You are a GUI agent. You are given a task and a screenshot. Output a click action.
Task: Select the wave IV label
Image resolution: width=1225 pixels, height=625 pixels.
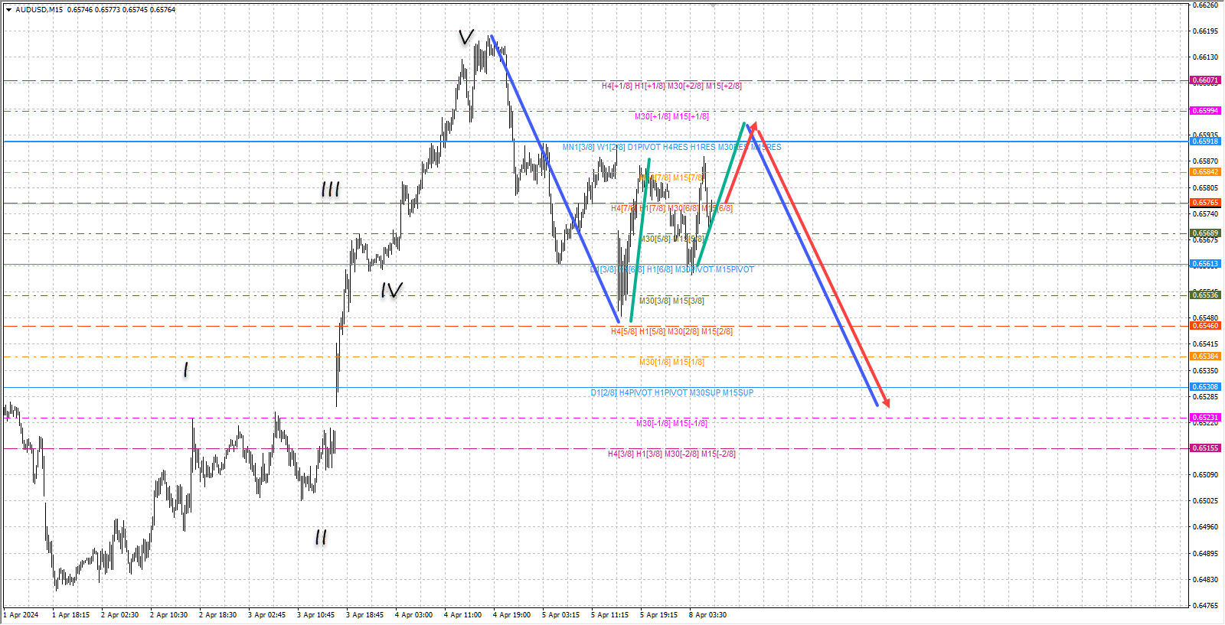pyautogui.click(x=391, y=290)
